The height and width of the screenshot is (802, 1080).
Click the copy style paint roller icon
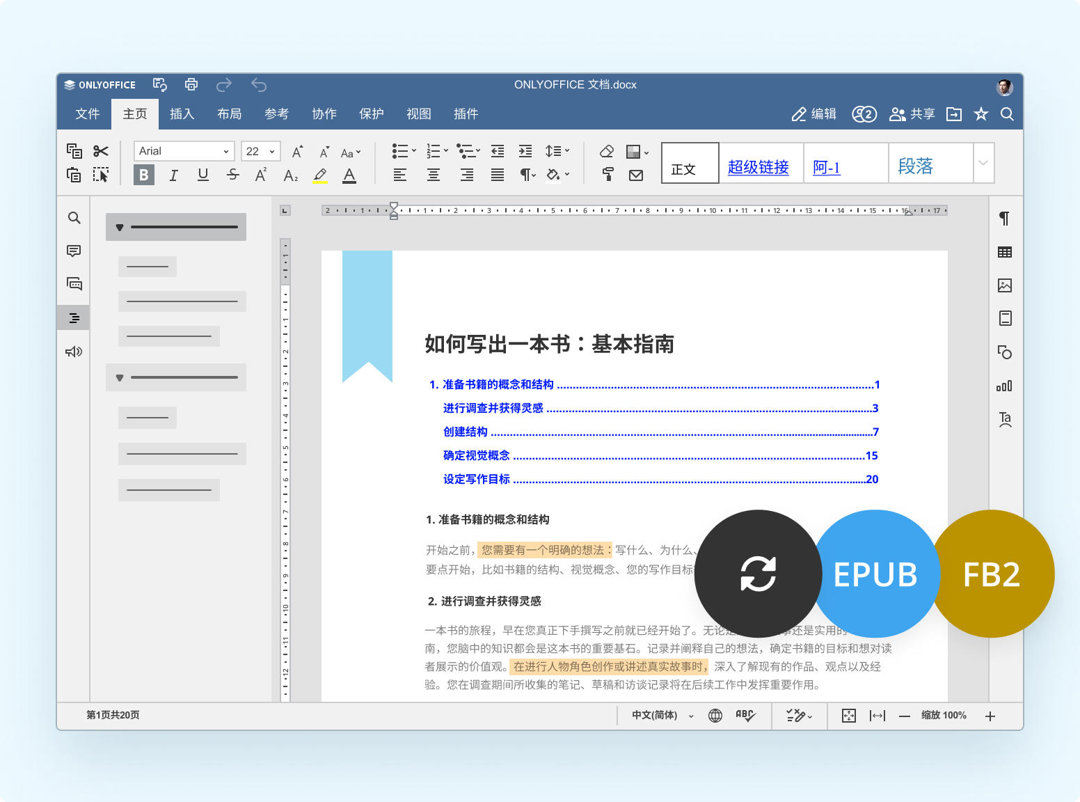tap(607, 175)
